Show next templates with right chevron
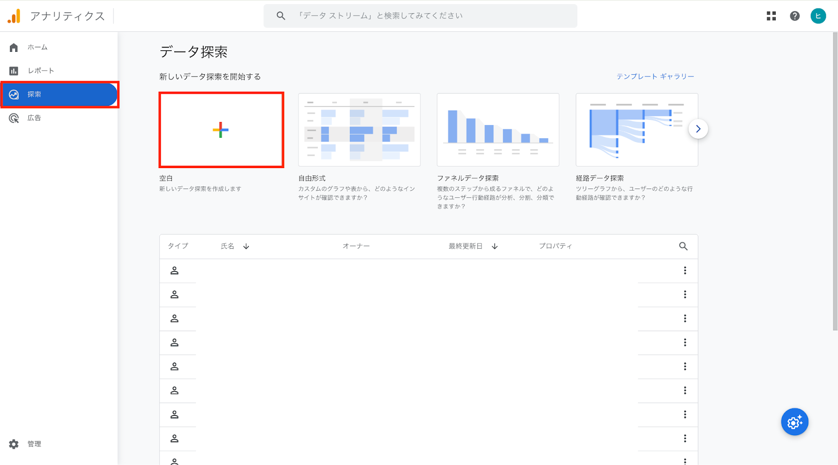 pos(698,129)
